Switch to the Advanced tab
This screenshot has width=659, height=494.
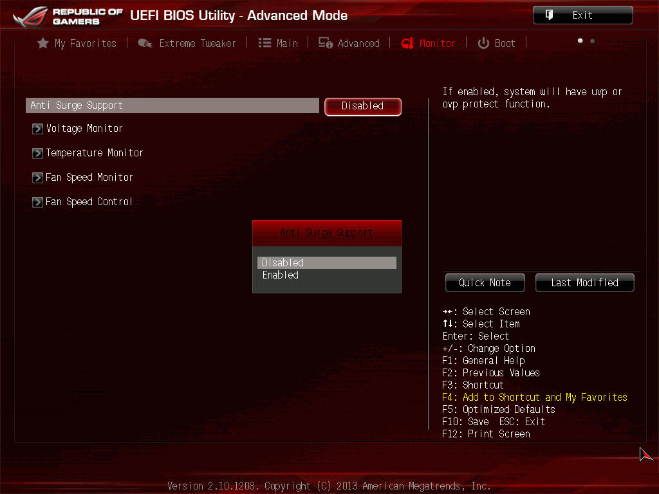(x=358, y=43)
